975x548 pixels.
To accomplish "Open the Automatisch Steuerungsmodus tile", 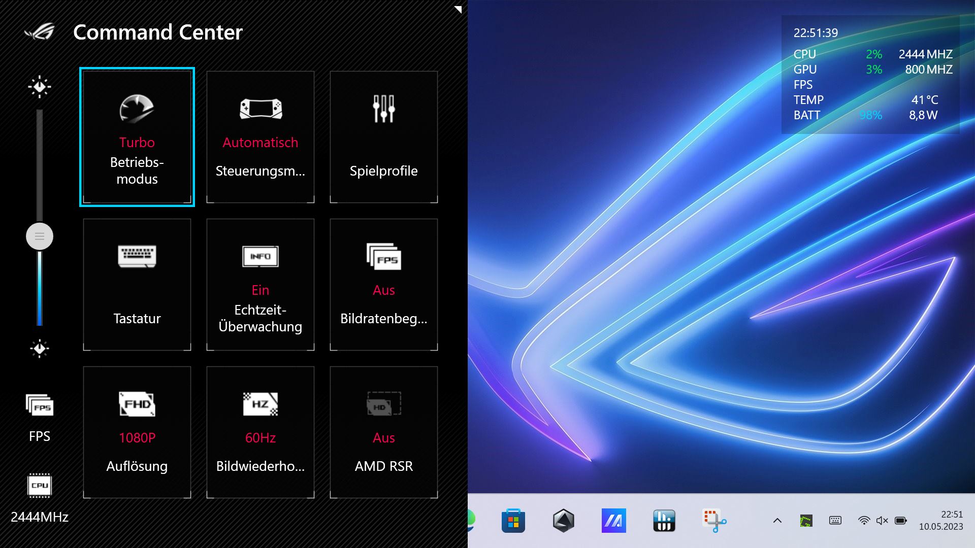I will click(x=261, y=137).
